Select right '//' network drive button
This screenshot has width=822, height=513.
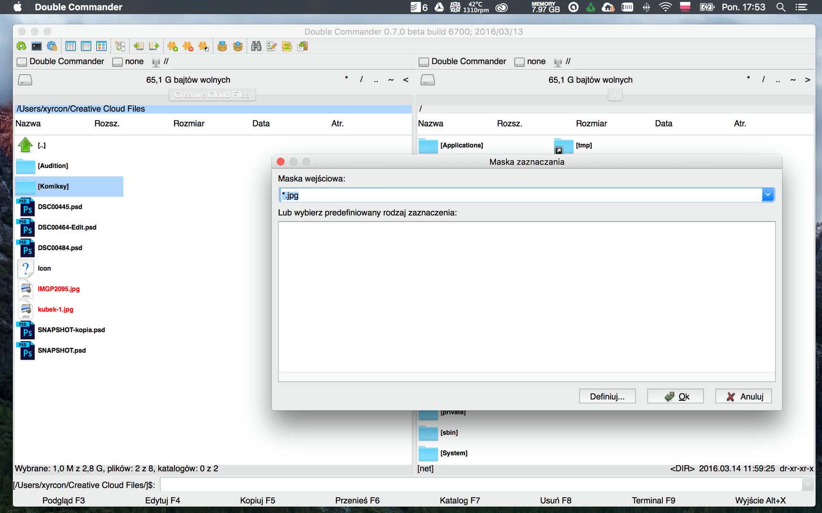pos(562,62)
